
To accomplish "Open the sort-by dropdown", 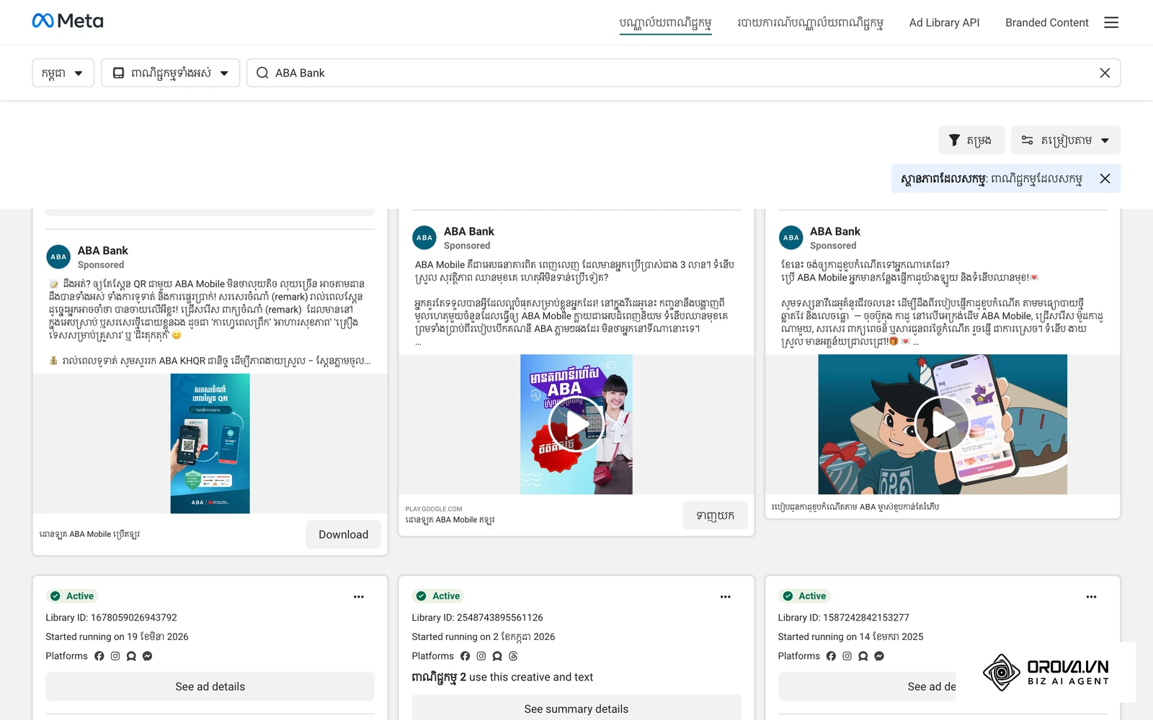I will point(1065,140).
